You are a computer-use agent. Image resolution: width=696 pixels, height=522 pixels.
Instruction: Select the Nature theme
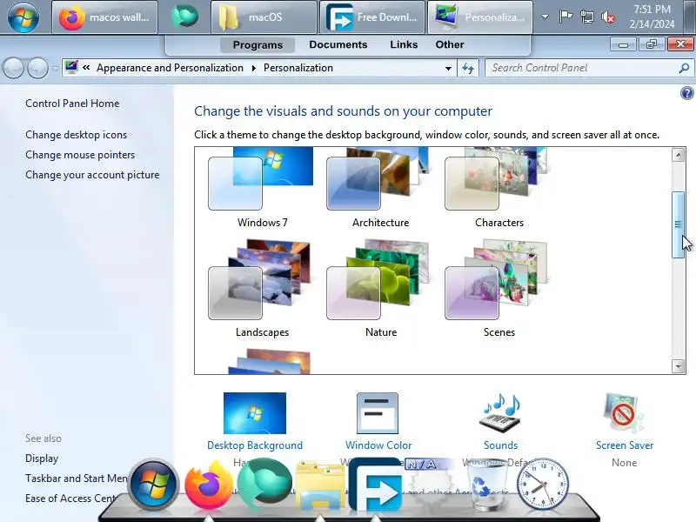380,289
